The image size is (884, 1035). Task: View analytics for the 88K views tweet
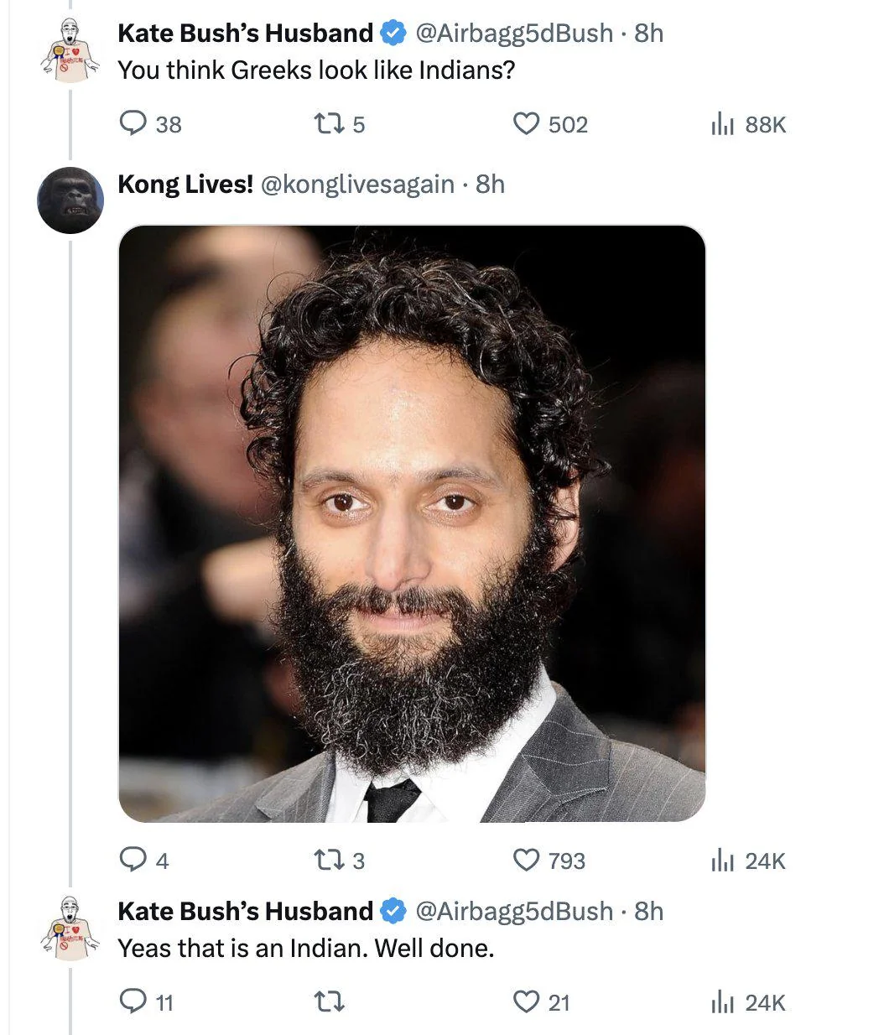click(747, 124)
